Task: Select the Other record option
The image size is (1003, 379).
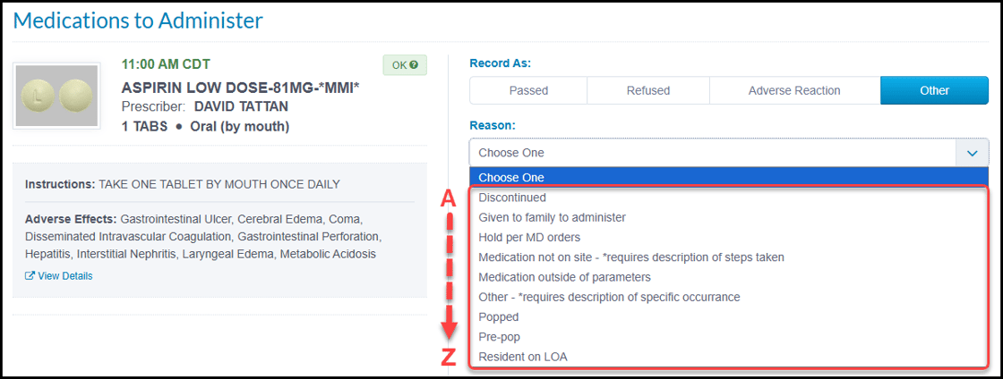Action: [x=935, y=90]
